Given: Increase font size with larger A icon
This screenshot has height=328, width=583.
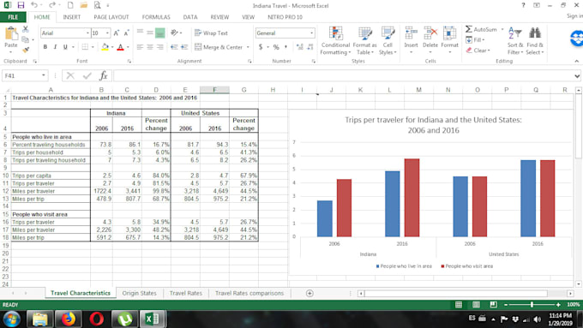Looking at the screenshot, I should point(117,33).
